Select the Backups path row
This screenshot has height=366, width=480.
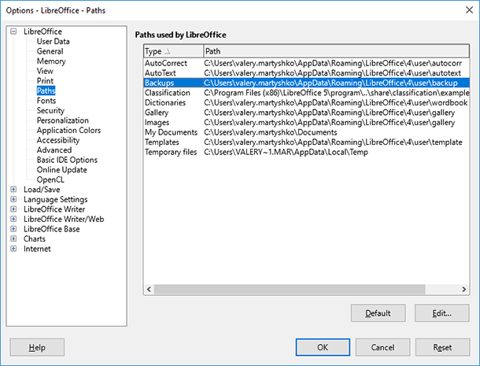tap(306, 83)
